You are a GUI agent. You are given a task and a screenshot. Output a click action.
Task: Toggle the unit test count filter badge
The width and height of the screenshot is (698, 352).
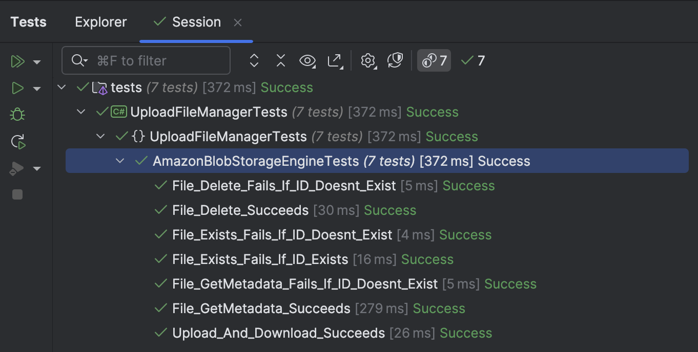[434, 60]
